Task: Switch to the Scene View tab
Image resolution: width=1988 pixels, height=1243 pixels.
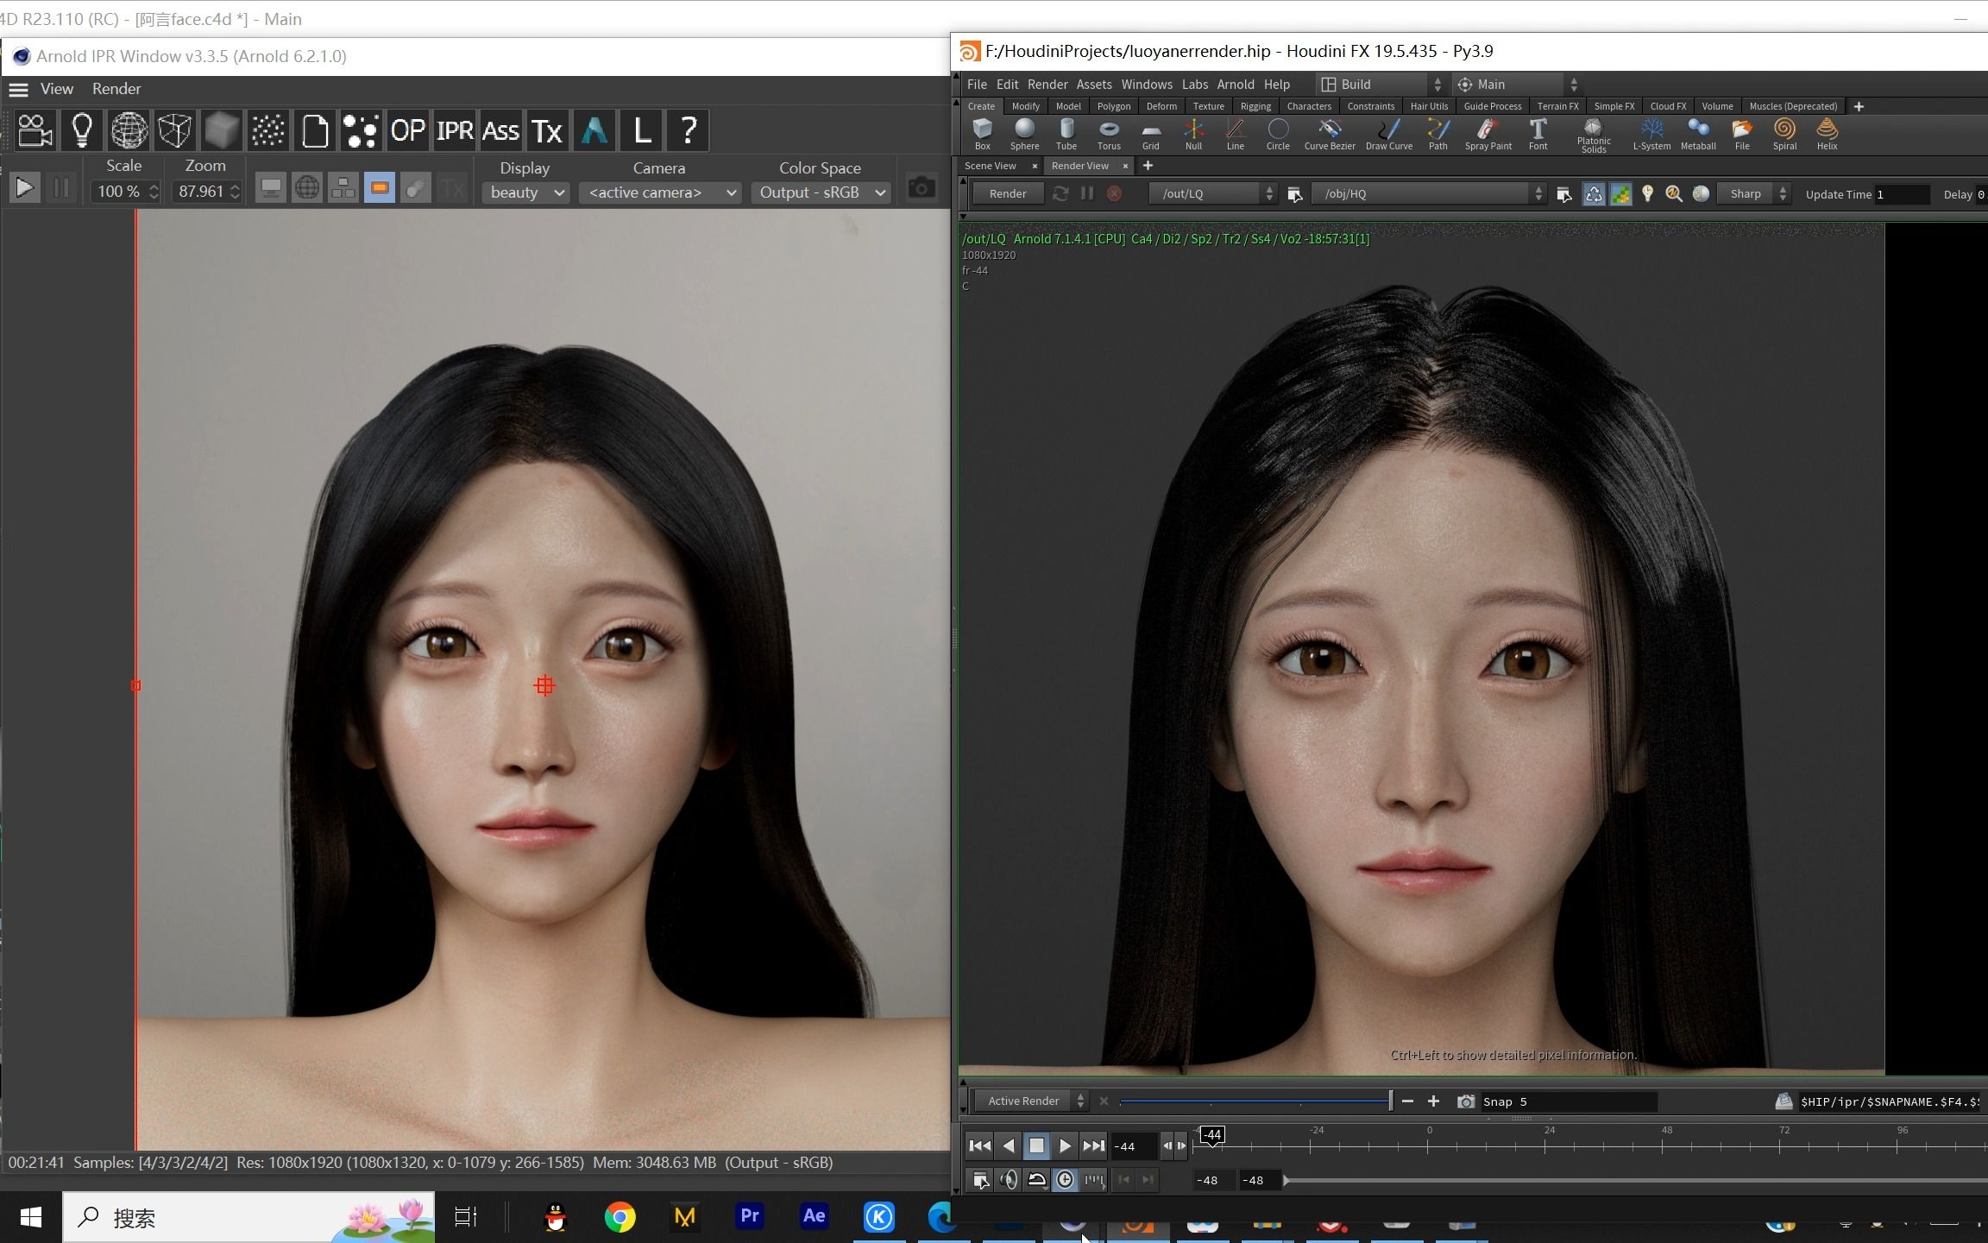Action: (x=991, y=166)
